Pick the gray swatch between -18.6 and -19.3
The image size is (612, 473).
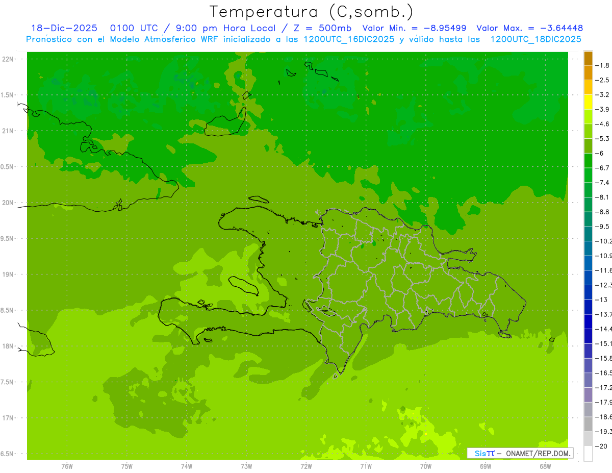588,425
